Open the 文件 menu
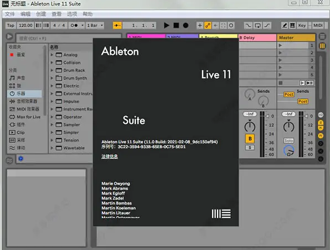The image size is (330, 250). click(9, 14)
